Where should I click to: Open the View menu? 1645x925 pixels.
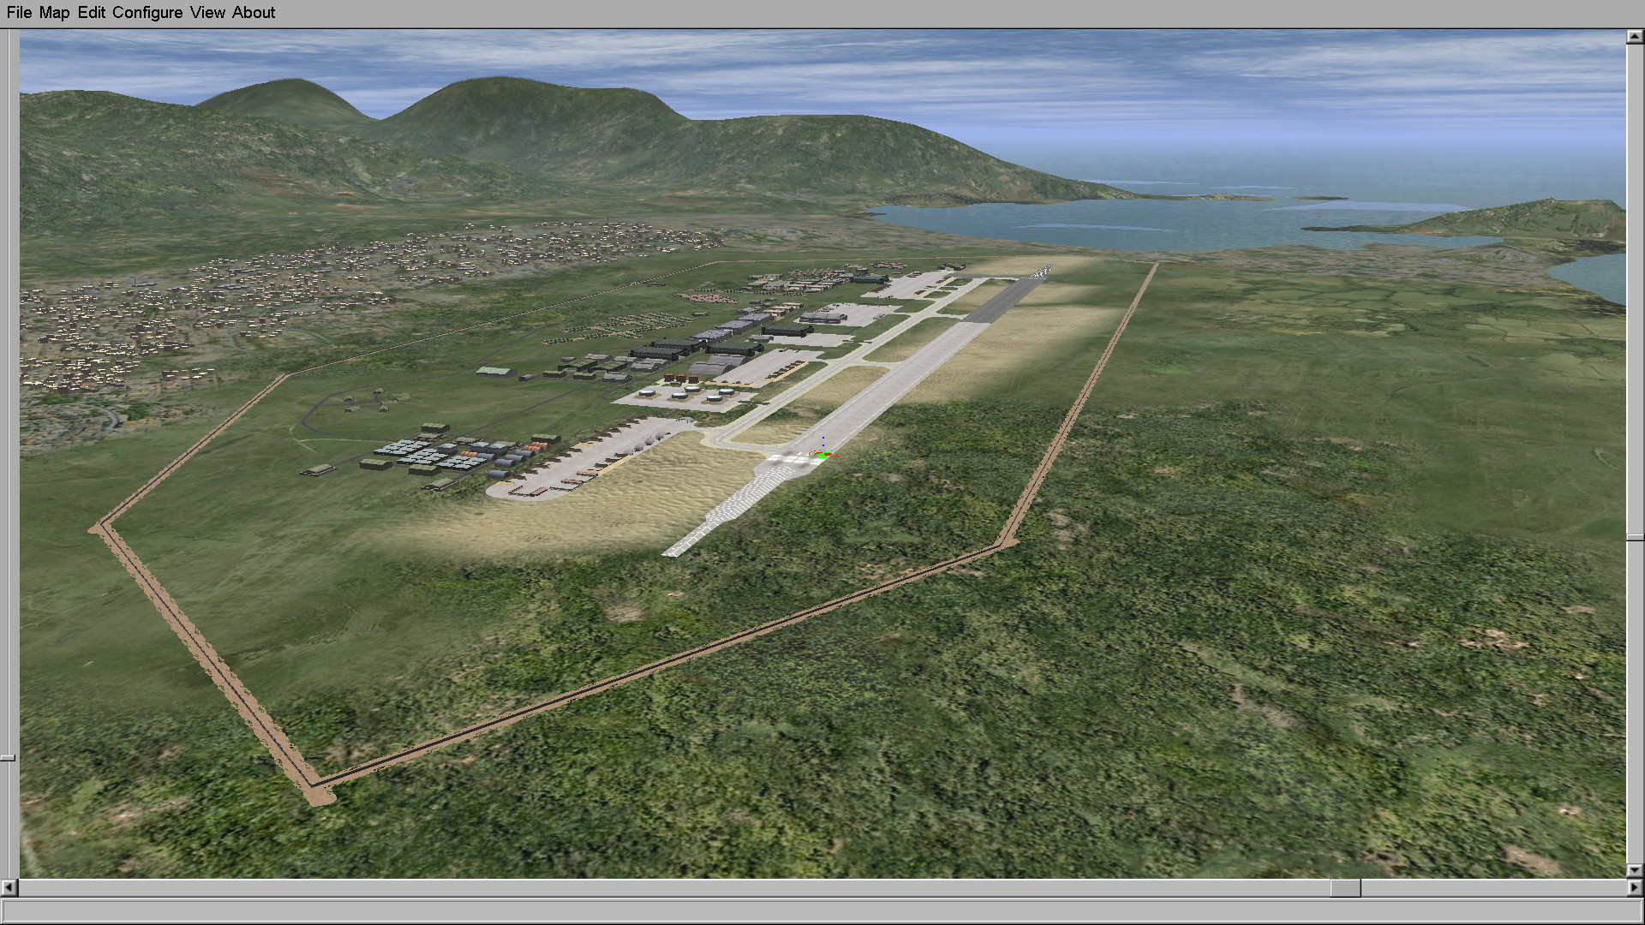click(207, 13)
